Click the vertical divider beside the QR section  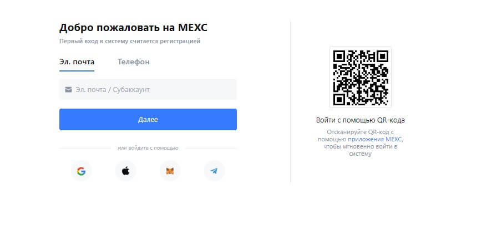[x=290, y=101]
